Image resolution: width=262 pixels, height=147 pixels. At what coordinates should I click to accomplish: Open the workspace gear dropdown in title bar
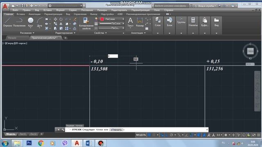(65, 6)
